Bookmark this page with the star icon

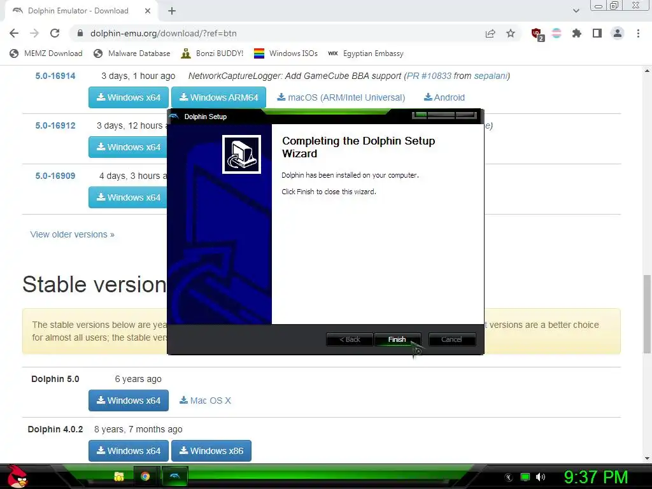(x=511, y=33)
